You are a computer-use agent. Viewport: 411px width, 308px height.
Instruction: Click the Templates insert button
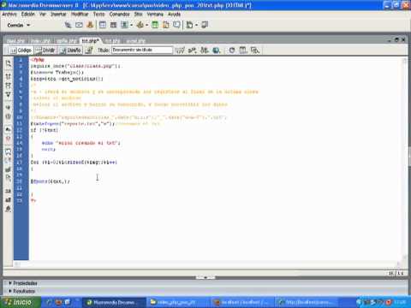pyautogui.click(x=189, y=25)
